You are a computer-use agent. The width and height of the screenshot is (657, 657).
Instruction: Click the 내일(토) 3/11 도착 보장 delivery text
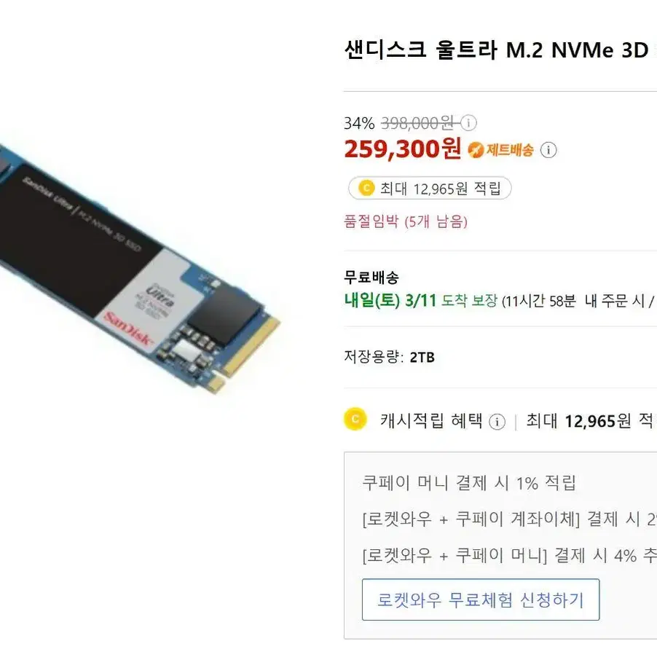pyautogui.click(x=421, y=300)
